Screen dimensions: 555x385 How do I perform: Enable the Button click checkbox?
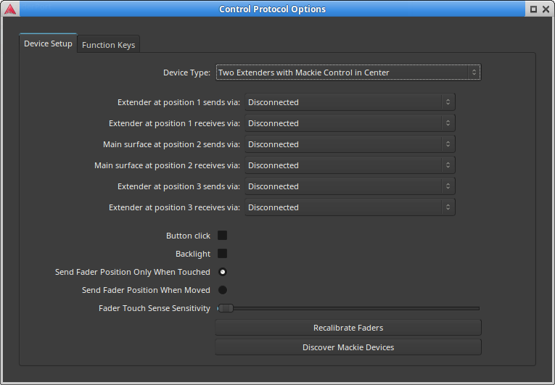click(222, 236)
